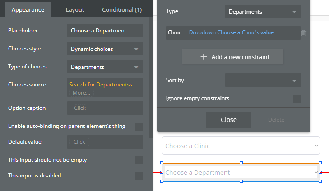Check 'This input should not be empty'
The image size is (329, 191).
pyautogui.click(x=139, y=160)
